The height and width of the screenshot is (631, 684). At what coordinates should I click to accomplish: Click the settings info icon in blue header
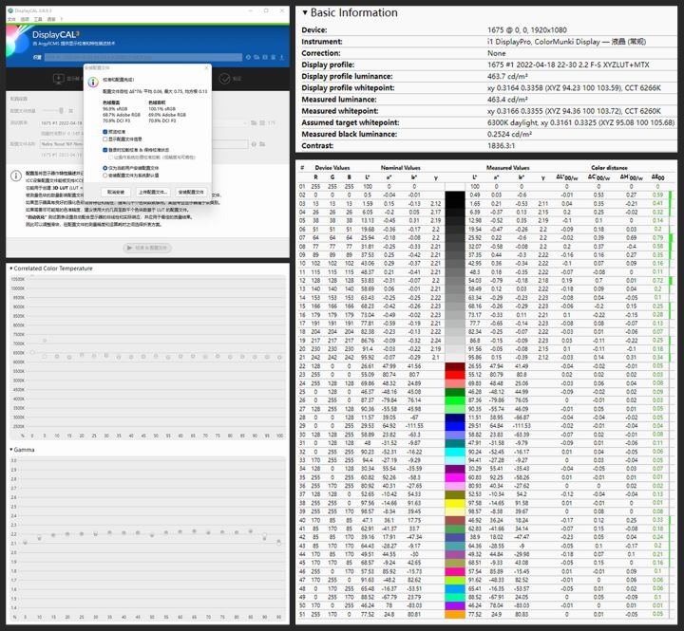[248, 57]
